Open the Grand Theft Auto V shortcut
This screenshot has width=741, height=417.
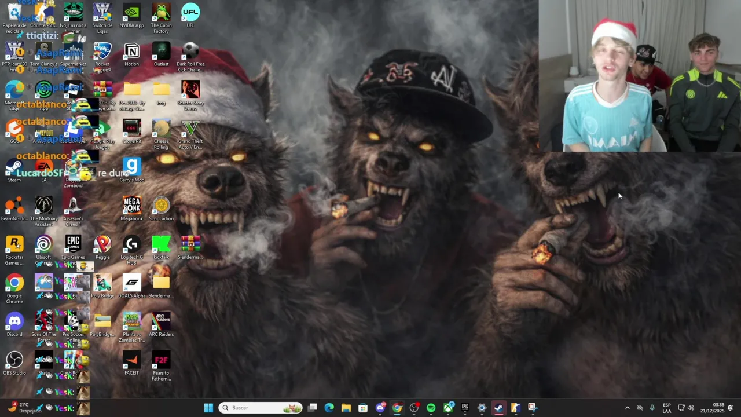pyautogui.click(x=190, y=134)
